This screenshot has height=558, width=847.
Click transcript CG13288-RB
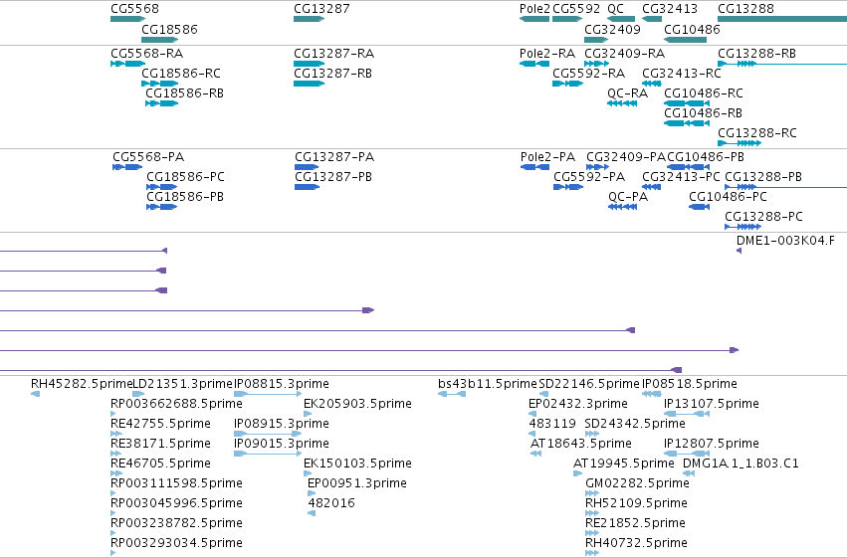(782, 64)
